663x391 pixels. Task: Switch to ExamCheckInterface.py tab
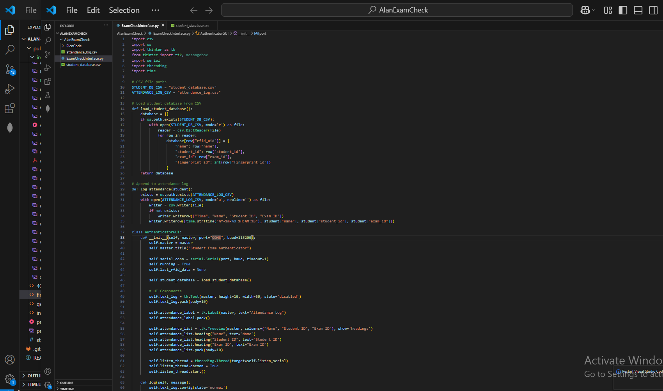[x=140, y=26]
